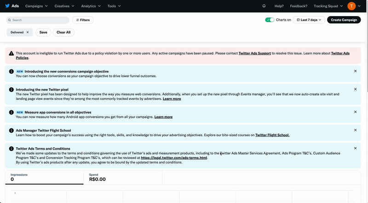Viewport: 368px width, 203px height.
Task: Expand the Last 7 days date range
Action: pos(309,20)
